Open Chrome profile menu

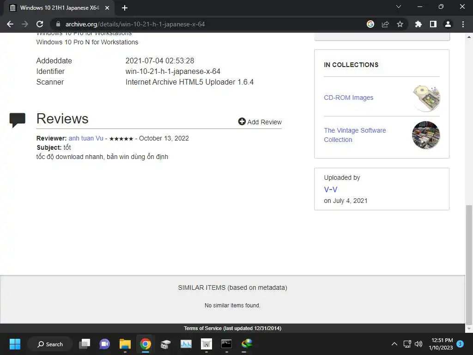click(448, 24)
